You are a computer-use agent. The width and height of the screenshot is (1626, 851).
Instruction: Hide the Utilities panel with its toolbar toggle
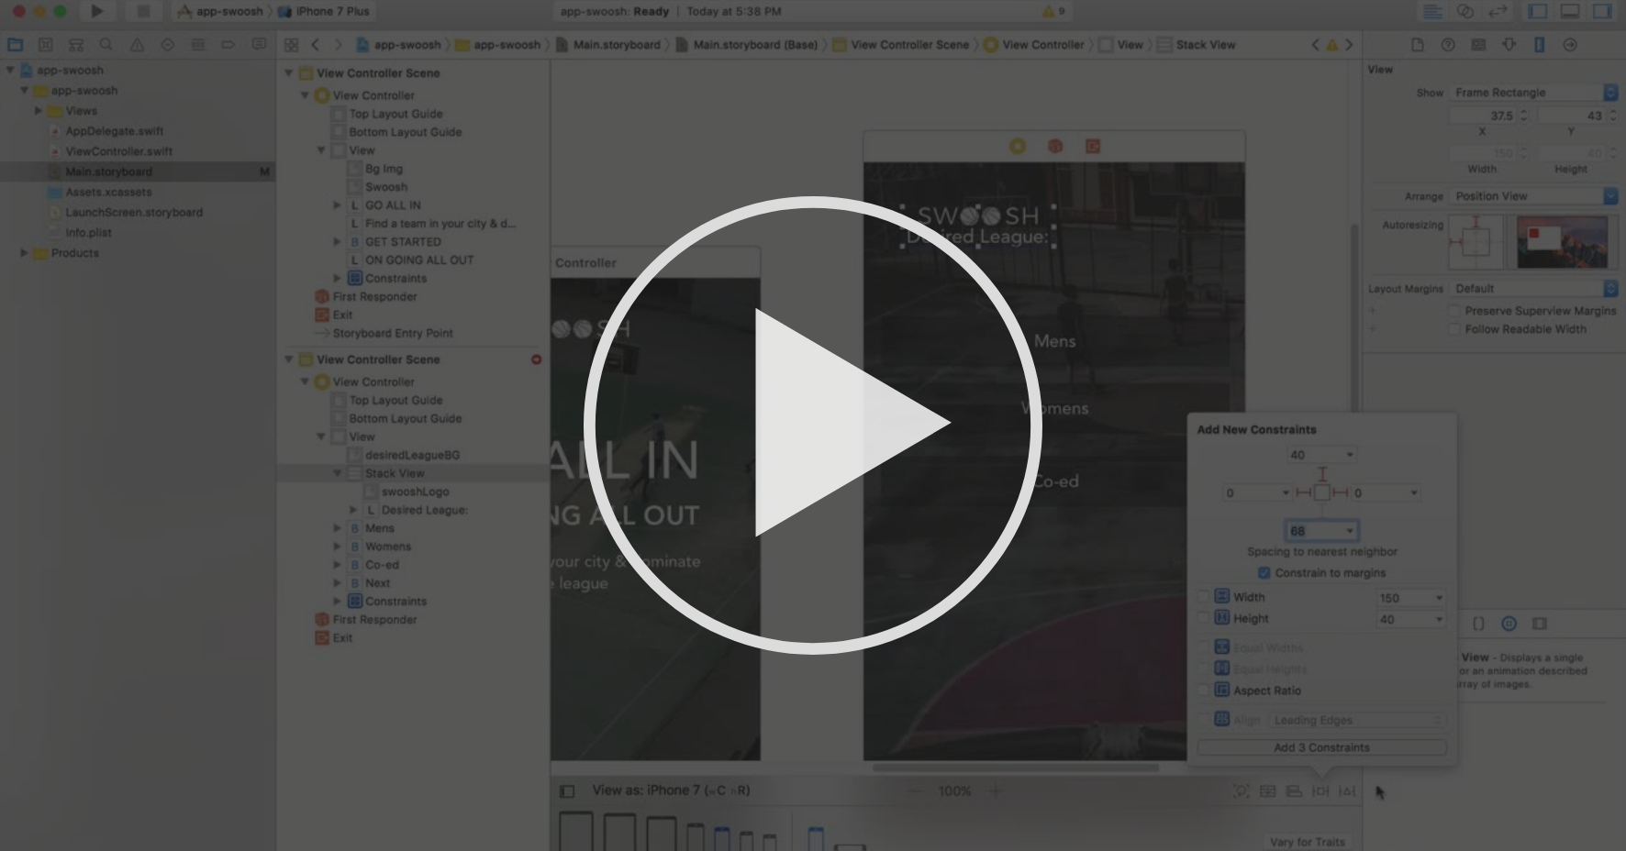(x=1602, y=11)
